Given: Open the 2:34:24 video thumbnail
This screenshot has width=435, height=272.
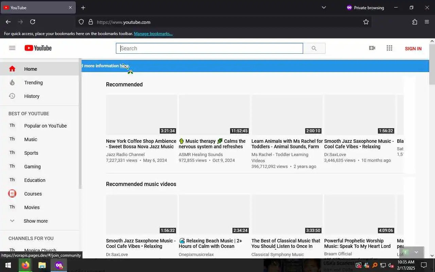Looking at the screenshot, I should (214, 215).
